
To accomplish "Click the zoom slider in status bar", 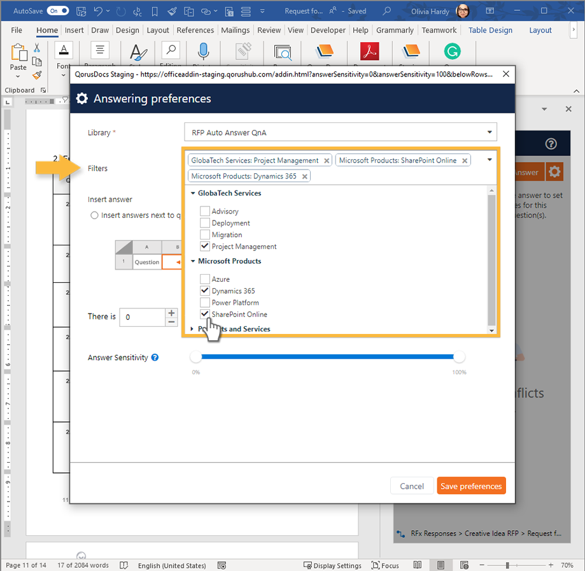I will click(507, 565).
